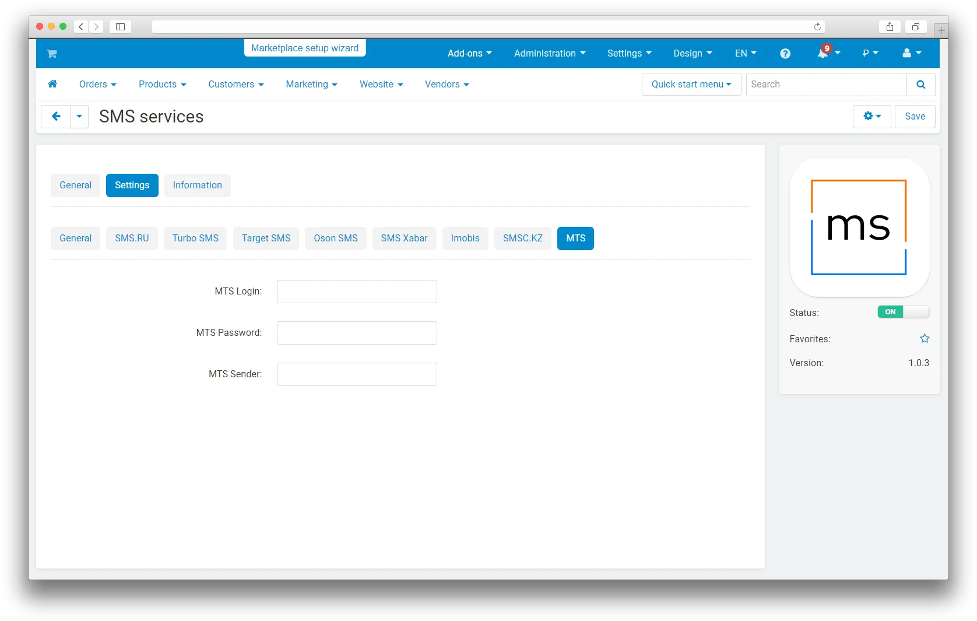Click the ms add-on logo
Viewport: 977px width, 621px height.
pyautogui.click(x=859, y=227)
